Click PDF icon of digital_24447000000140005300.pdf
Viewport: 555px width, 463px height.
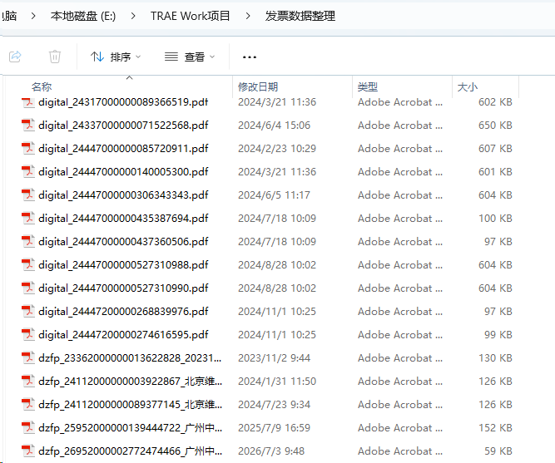click(x=28, y=172)
